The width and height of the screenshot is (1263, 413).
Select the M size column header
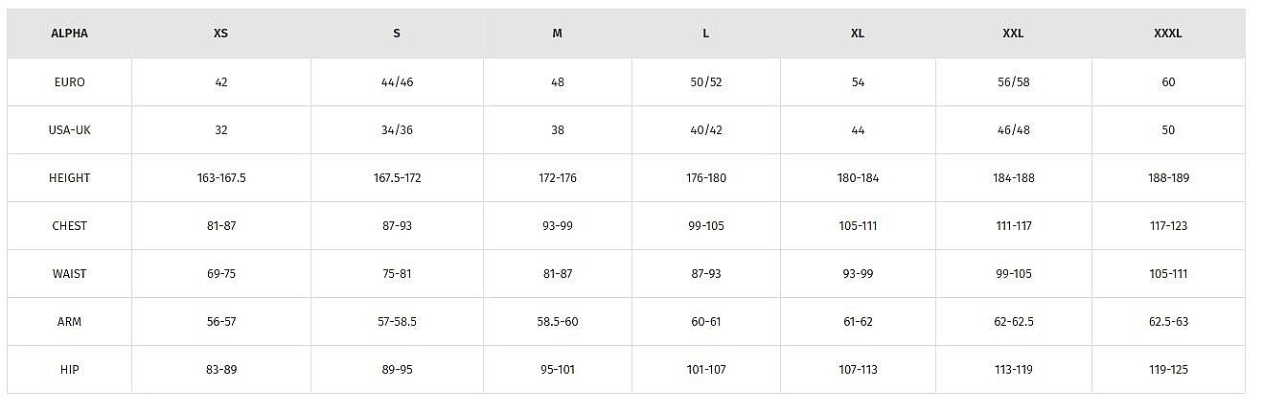point(558,34)
